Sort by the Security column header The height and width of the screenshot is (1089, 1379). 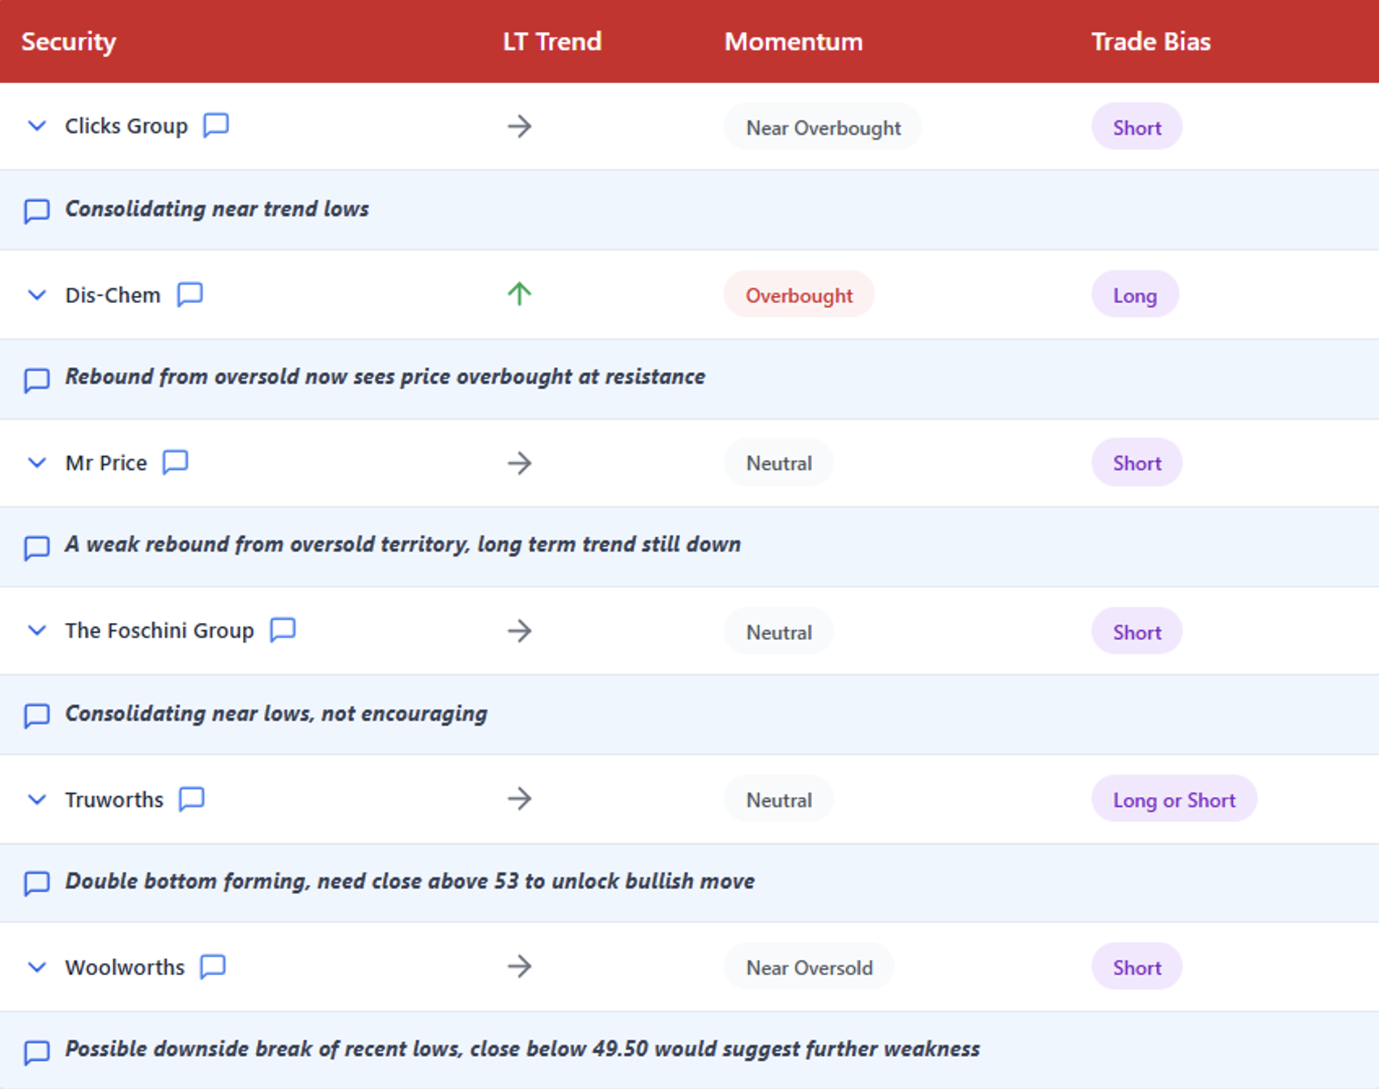tap(69, 41)
